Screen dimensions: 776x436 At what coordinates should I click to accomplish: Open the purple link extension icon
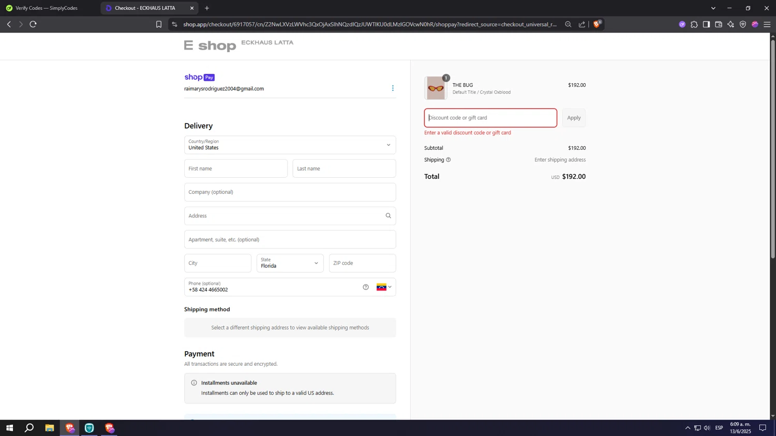pos(682,24)
